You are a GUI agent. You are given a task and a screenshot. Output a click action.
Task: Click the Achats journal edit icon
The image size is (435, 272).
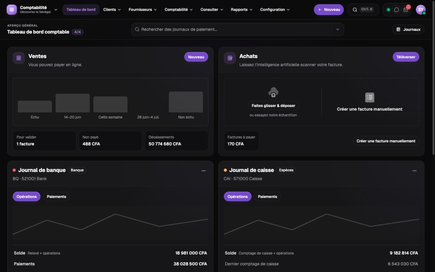coord(230,58)
